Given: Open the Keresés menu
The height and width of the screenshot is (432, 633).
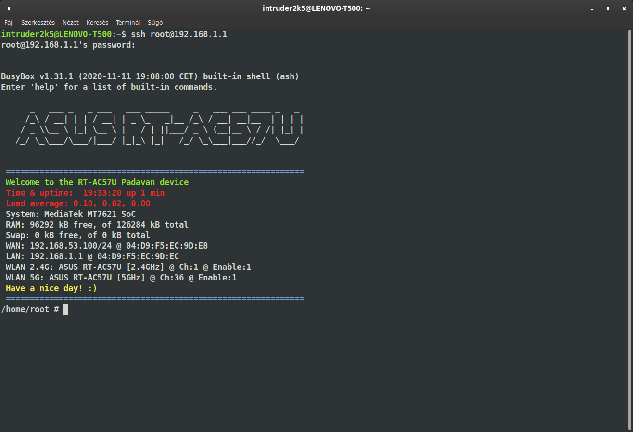Looking at the screenshot, I should pos(97,22).
